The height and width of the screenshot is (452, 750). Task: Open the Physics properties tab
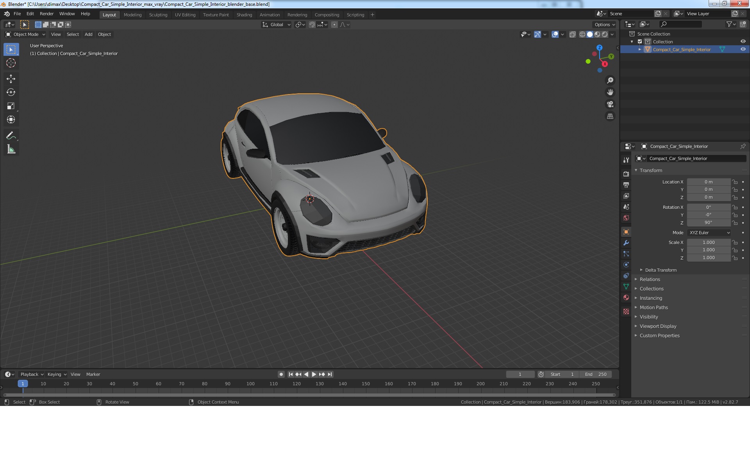click(x=626, y=265)
